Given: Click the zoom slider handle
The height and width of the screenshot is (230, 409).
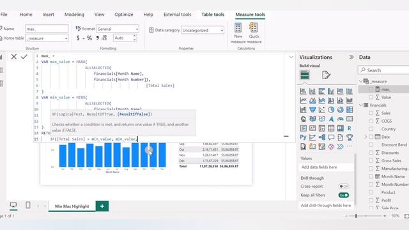Looking at the screenshot, I should [356, 216].
